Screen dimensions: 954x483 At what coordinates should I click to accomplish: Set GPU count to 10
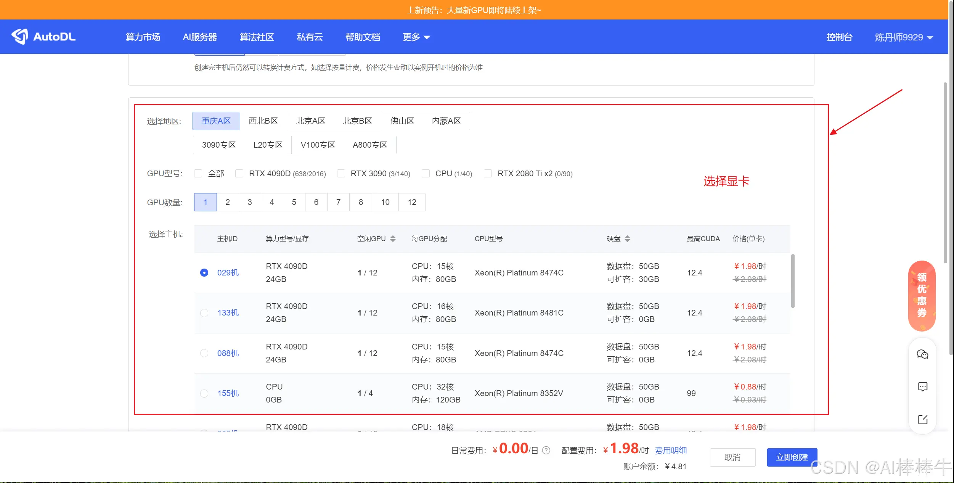pyautogui.click(x=385, y=202)
